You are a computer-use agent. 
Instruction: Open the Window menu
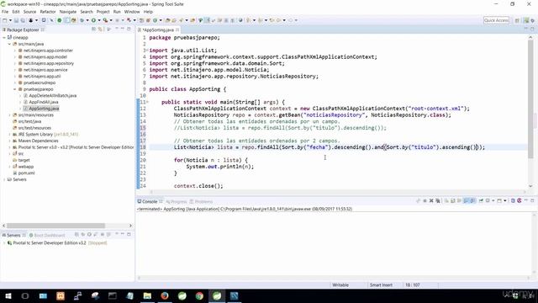[132, 12]
